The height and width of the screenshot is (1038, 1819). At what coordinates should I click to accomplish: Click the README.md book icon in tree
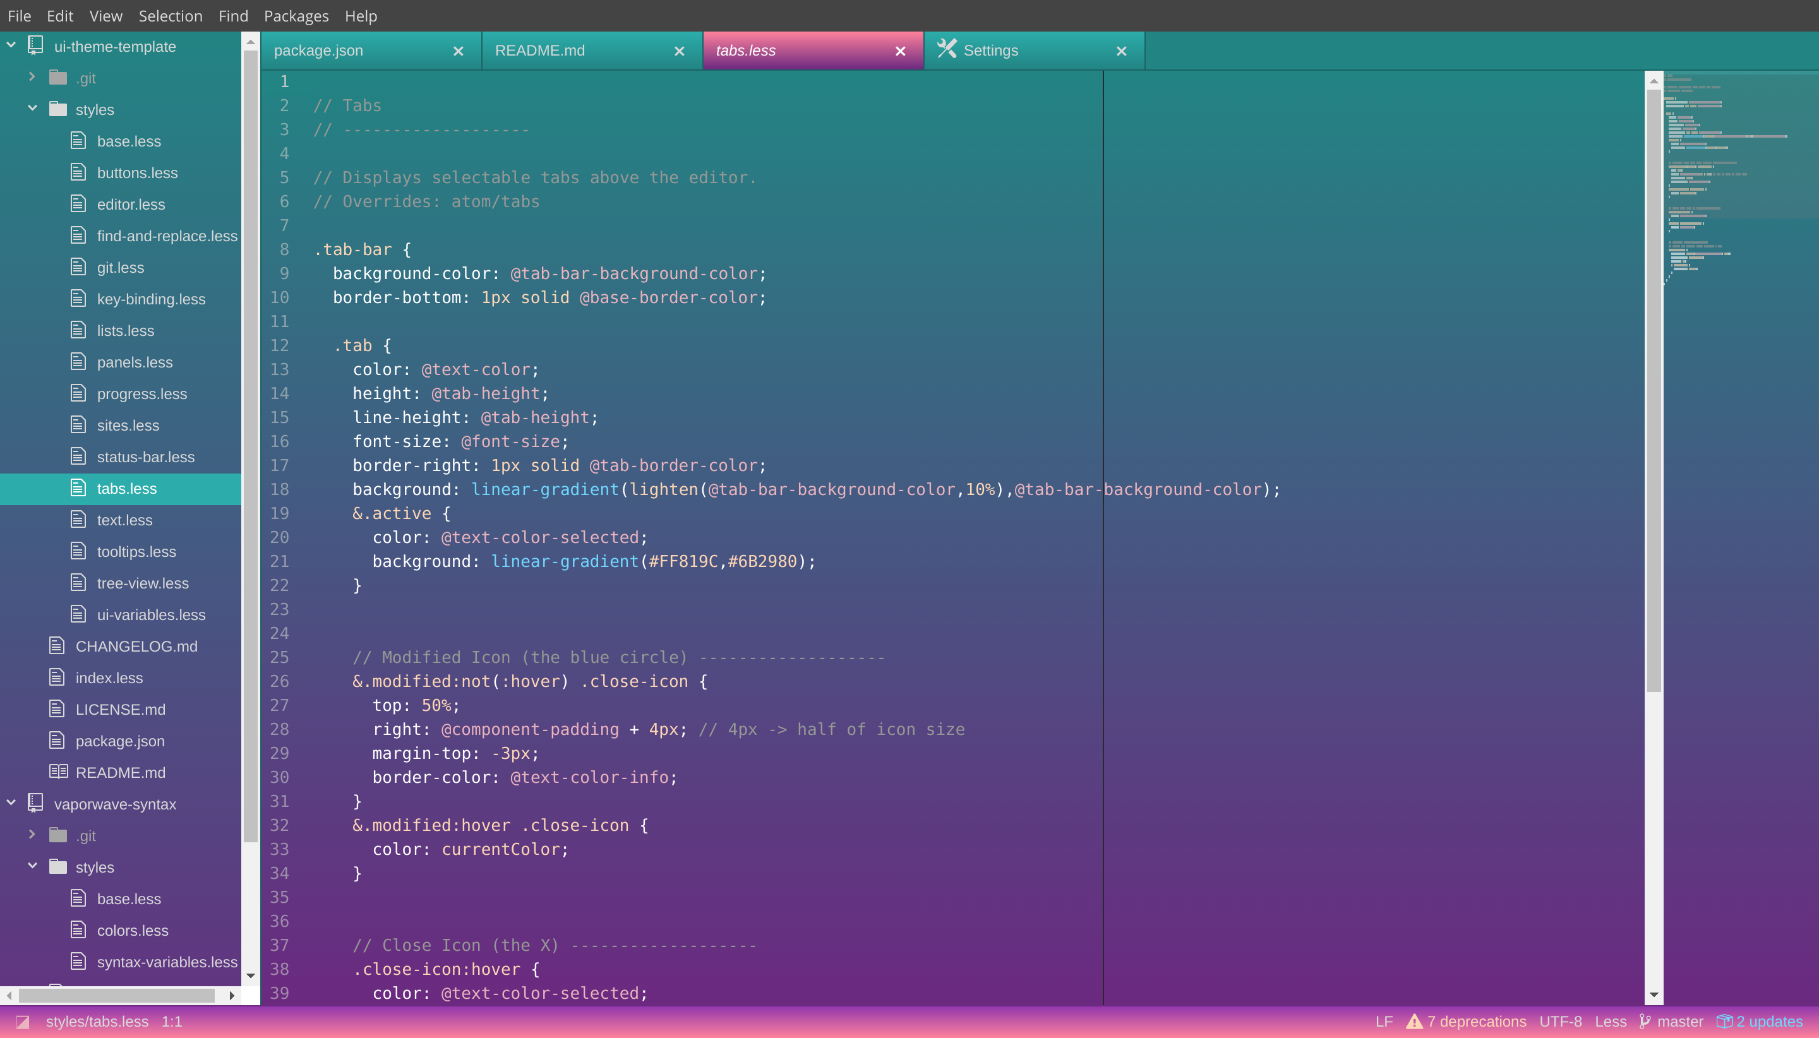click(x=57, y=772)
